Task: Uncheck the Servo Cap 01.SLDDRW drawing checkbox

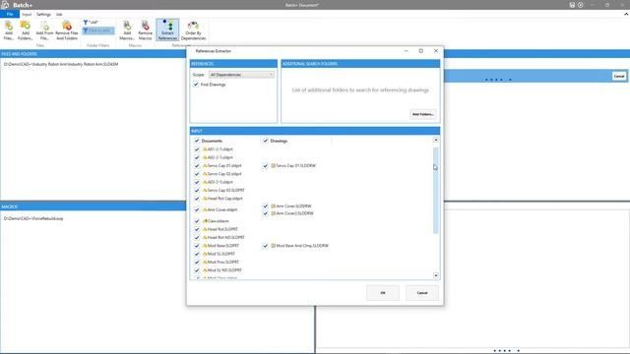Action: coord(266,166)
